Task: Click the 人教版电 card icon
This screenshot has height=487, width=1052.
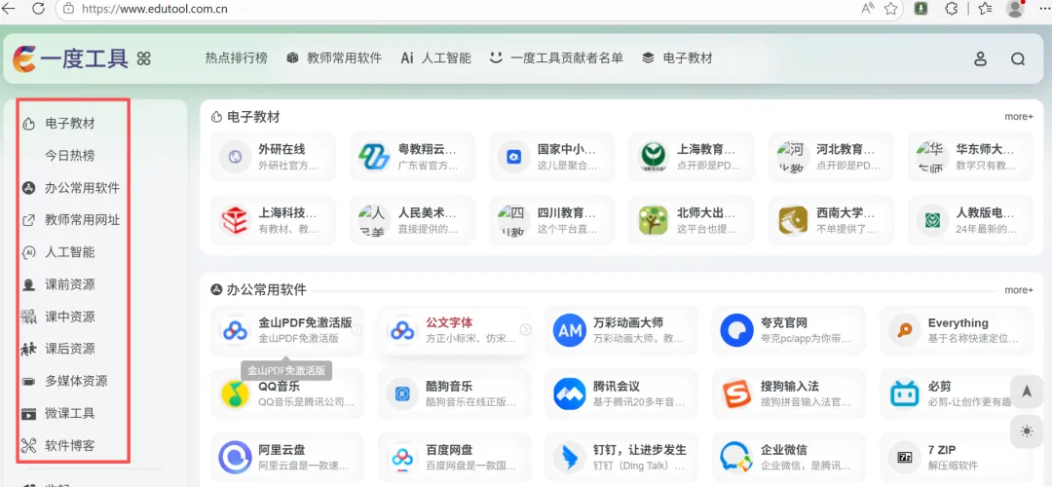Action: (932, 220)
